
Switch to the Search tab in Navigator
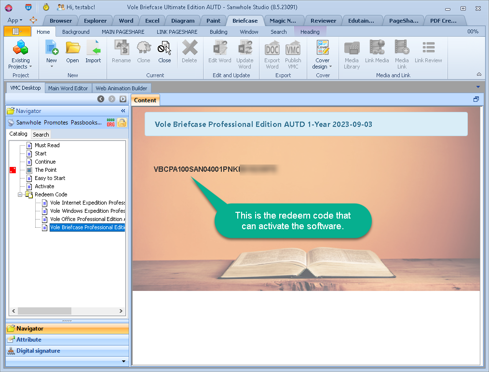pyautogui.click(x=41, y=135)
